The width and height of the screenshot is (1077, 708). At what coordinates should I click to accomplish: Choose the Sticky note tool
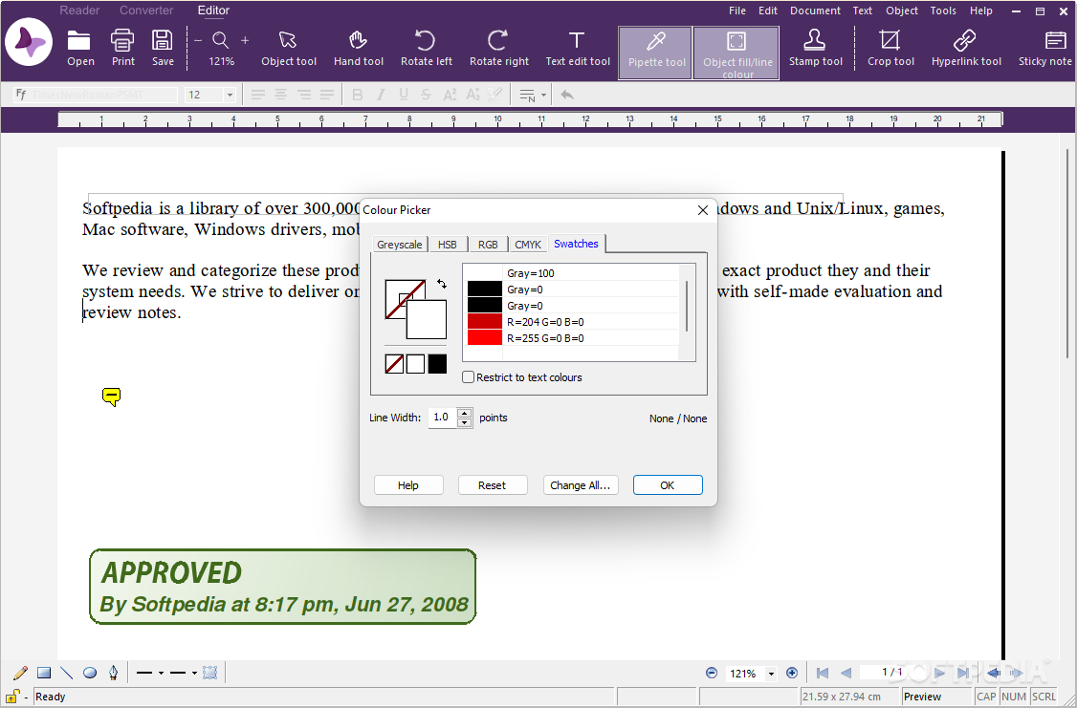[1045, 48]
